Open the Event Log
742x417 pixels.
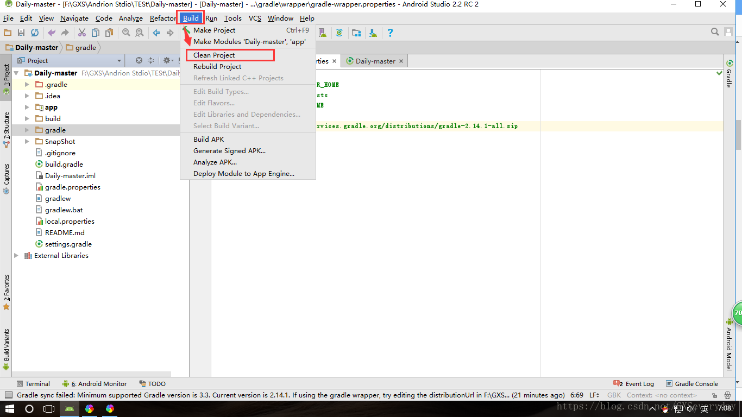click(634, 384)
